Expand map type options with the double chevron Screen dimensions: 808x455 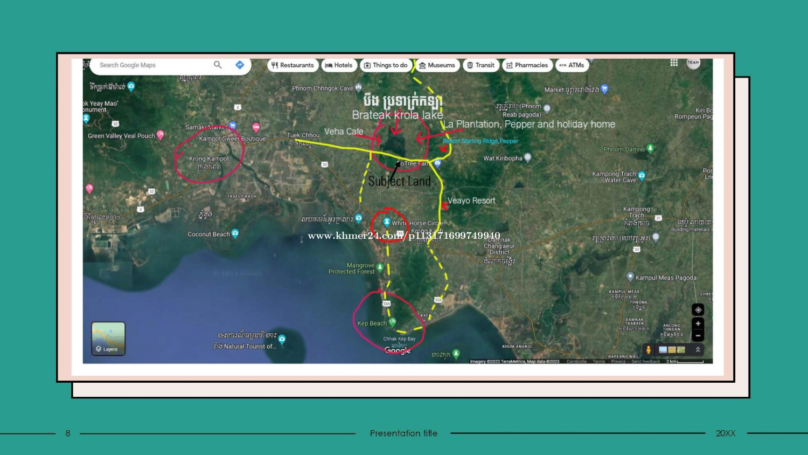698,349
